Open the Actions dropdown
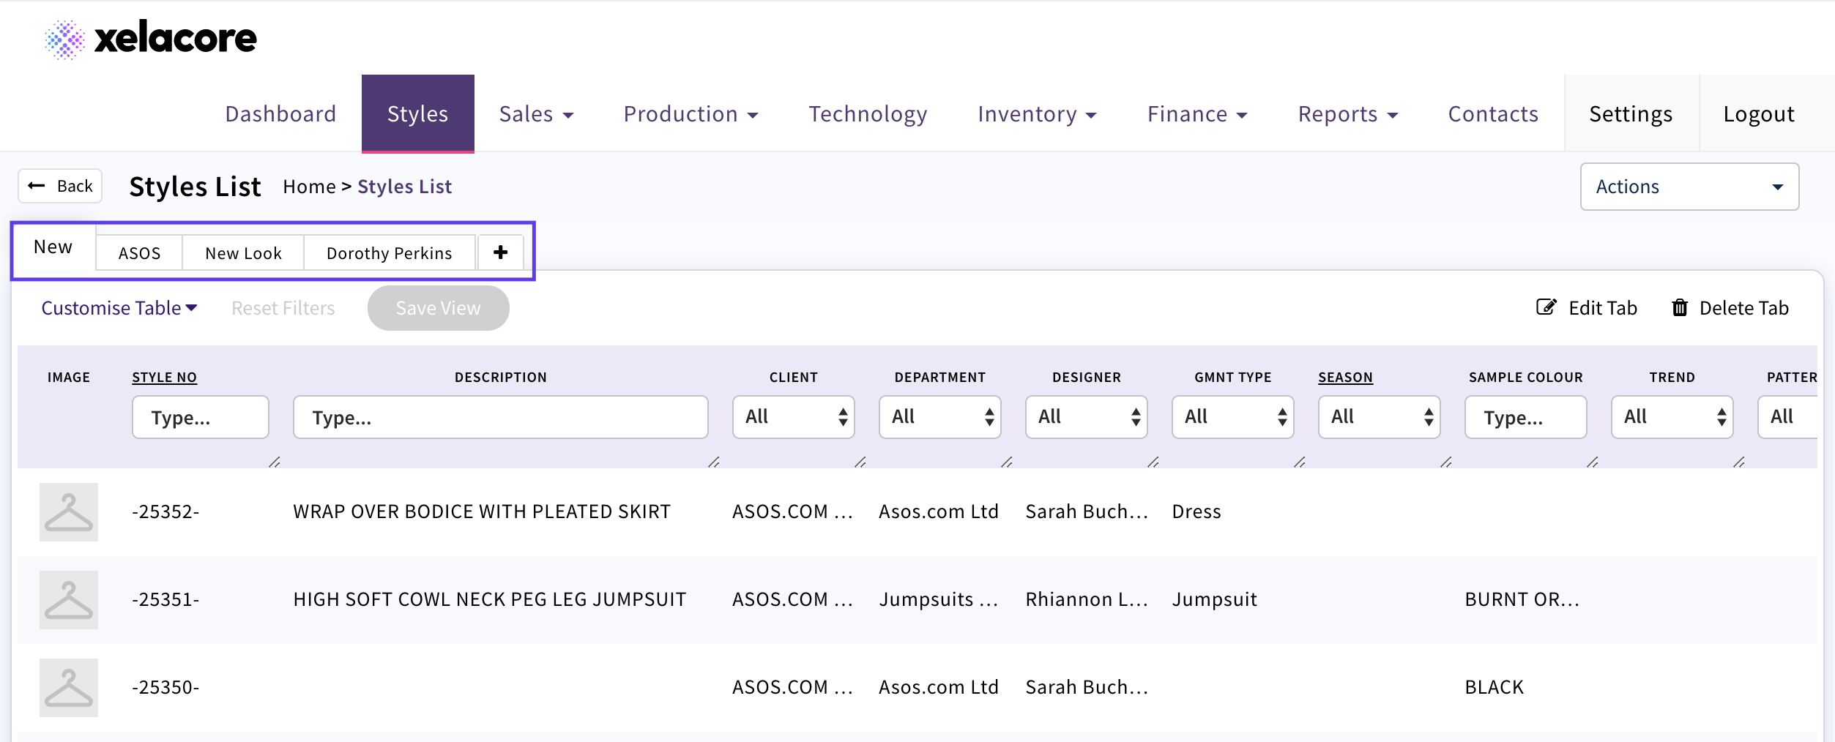Viewport: 1835px width, 742px height. (x=1689, y=187)
